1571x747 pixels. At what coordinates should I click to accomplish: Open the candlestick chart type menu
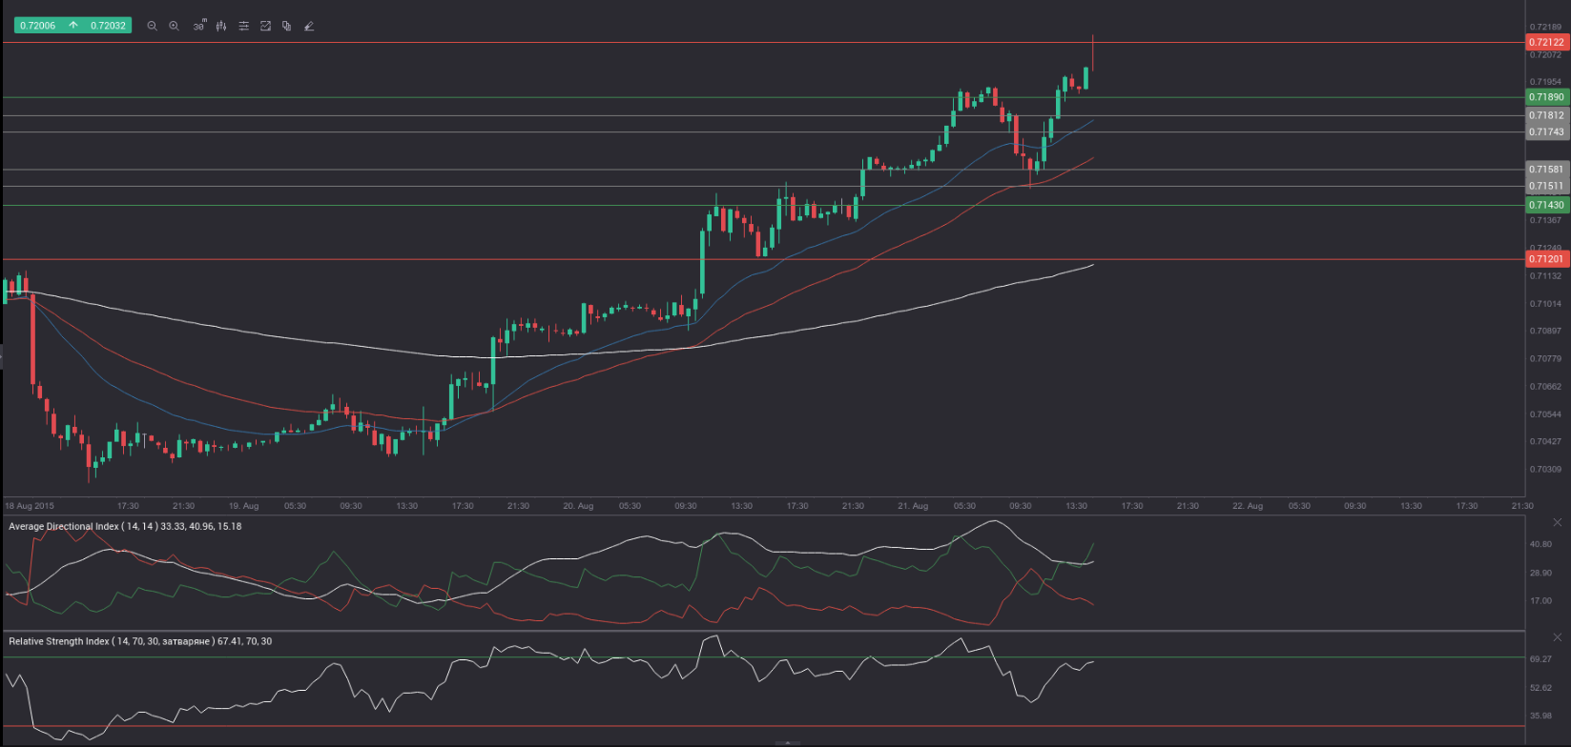(x=221, y=27)
